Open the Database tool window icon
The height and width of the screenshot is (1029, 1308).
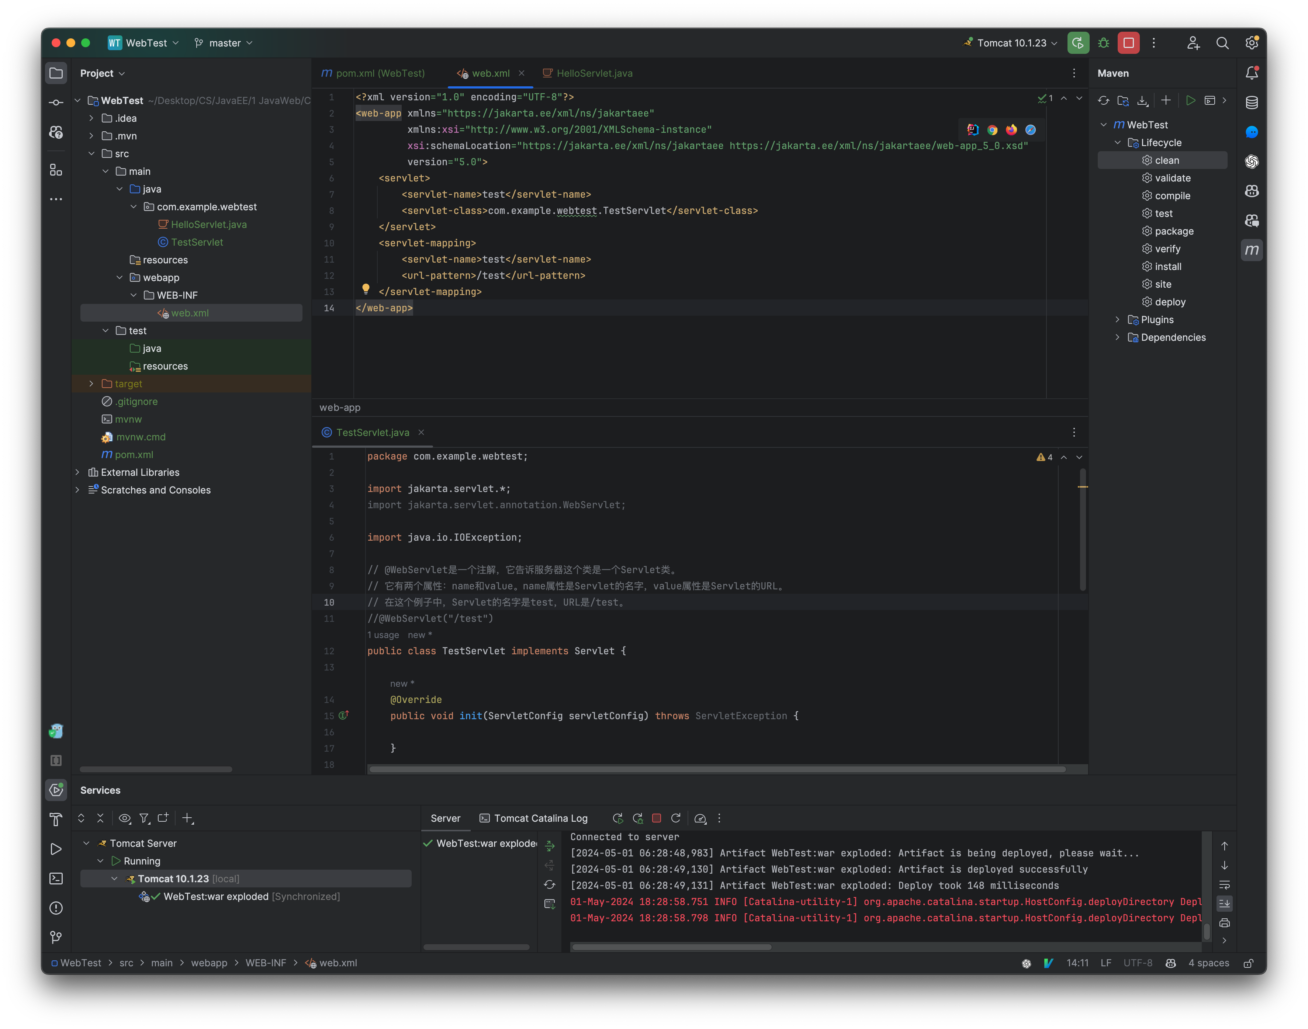click(x=1252, y=103)
